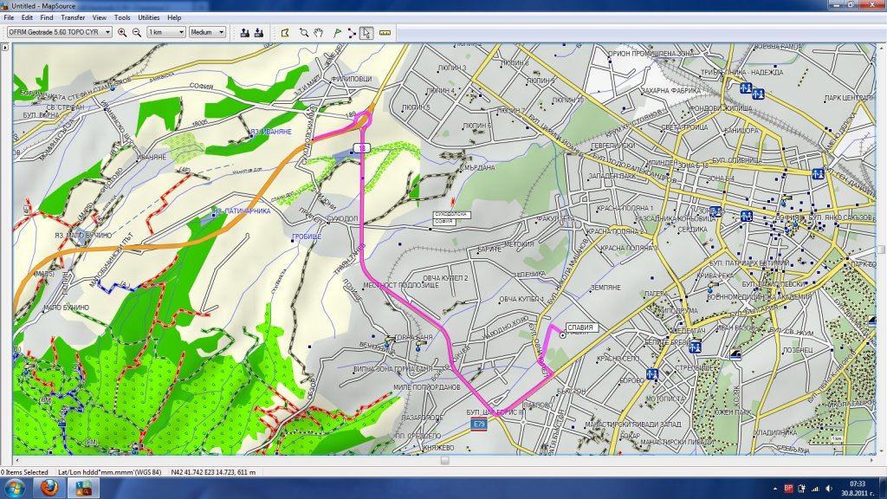The height and width of the screenshot is (499, 887).
Task: Click the network signal tray icon
Action: click(815, 489)
